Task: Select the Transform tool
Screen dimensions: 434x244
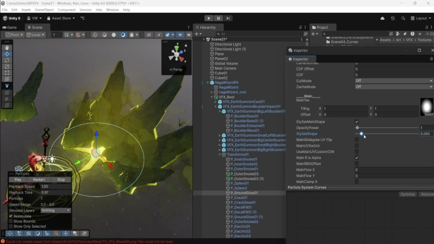Action: (x=7, y=79)
